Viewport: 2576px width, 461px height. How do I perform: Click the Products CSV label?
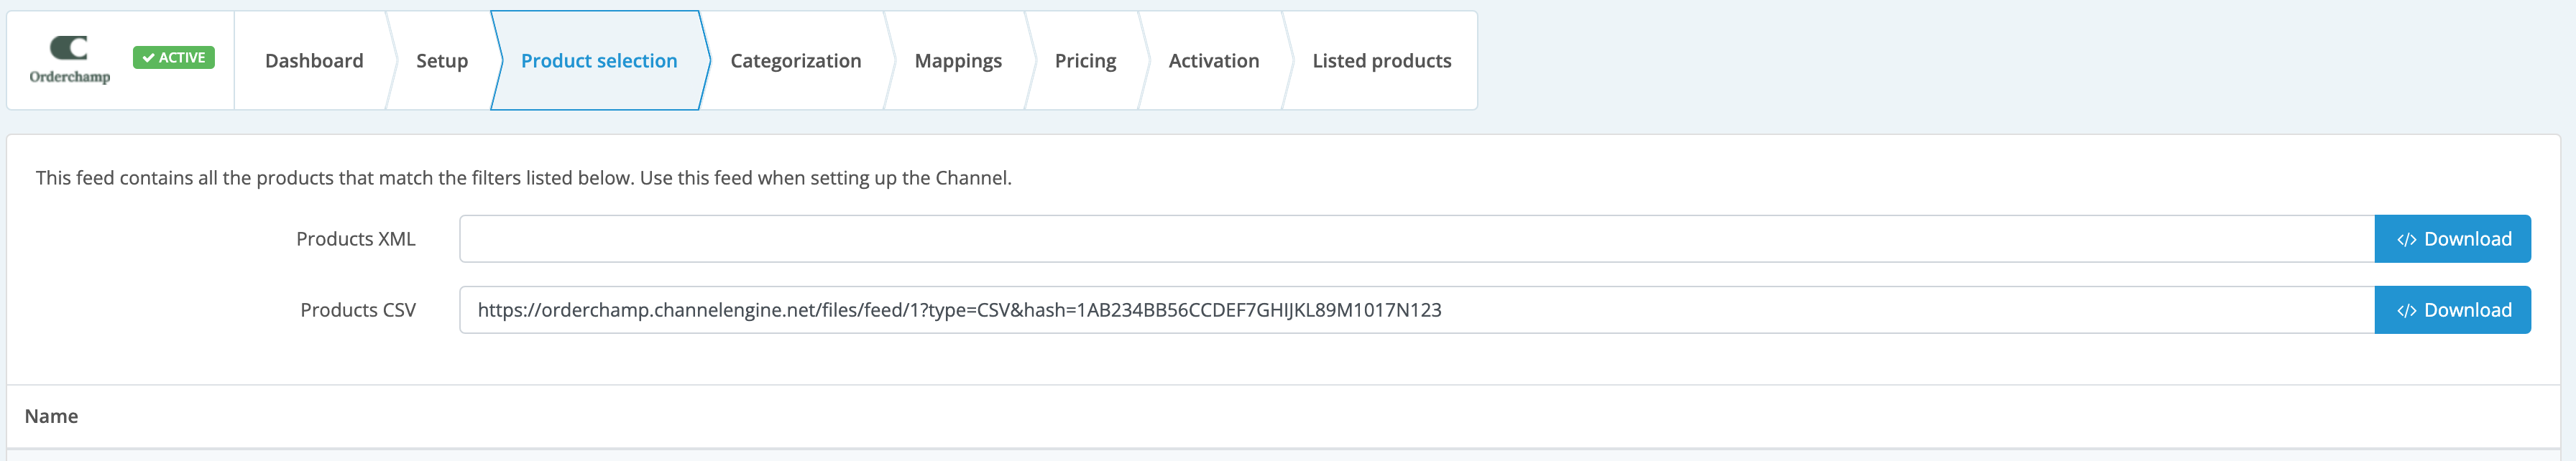click(x=358, y=311)
